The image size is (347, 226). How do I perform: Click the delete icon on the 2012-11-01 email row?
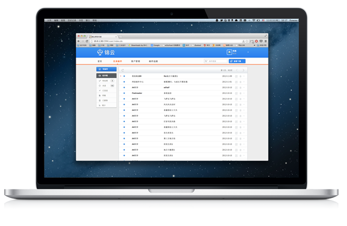[x=240, y=82]
